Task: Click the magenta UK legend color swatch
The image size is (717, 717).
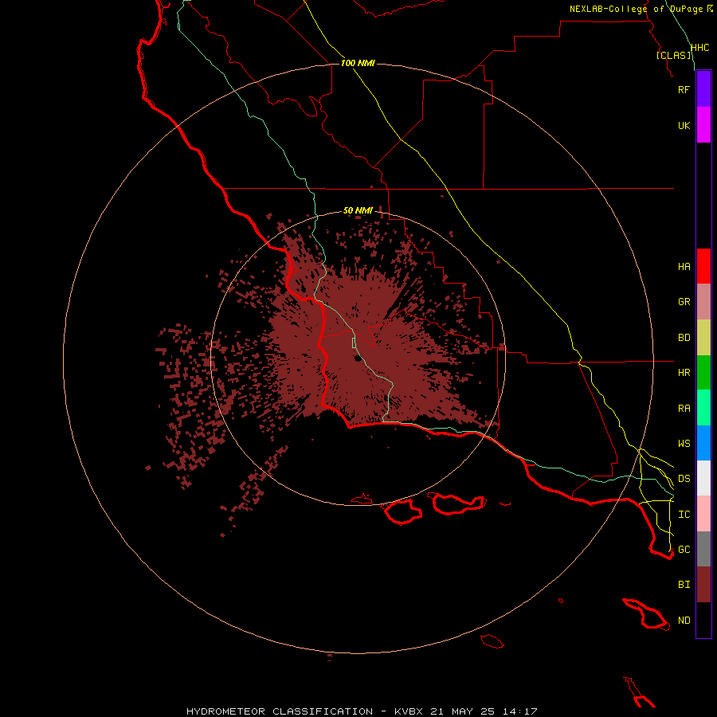Action: pos(703,125)
